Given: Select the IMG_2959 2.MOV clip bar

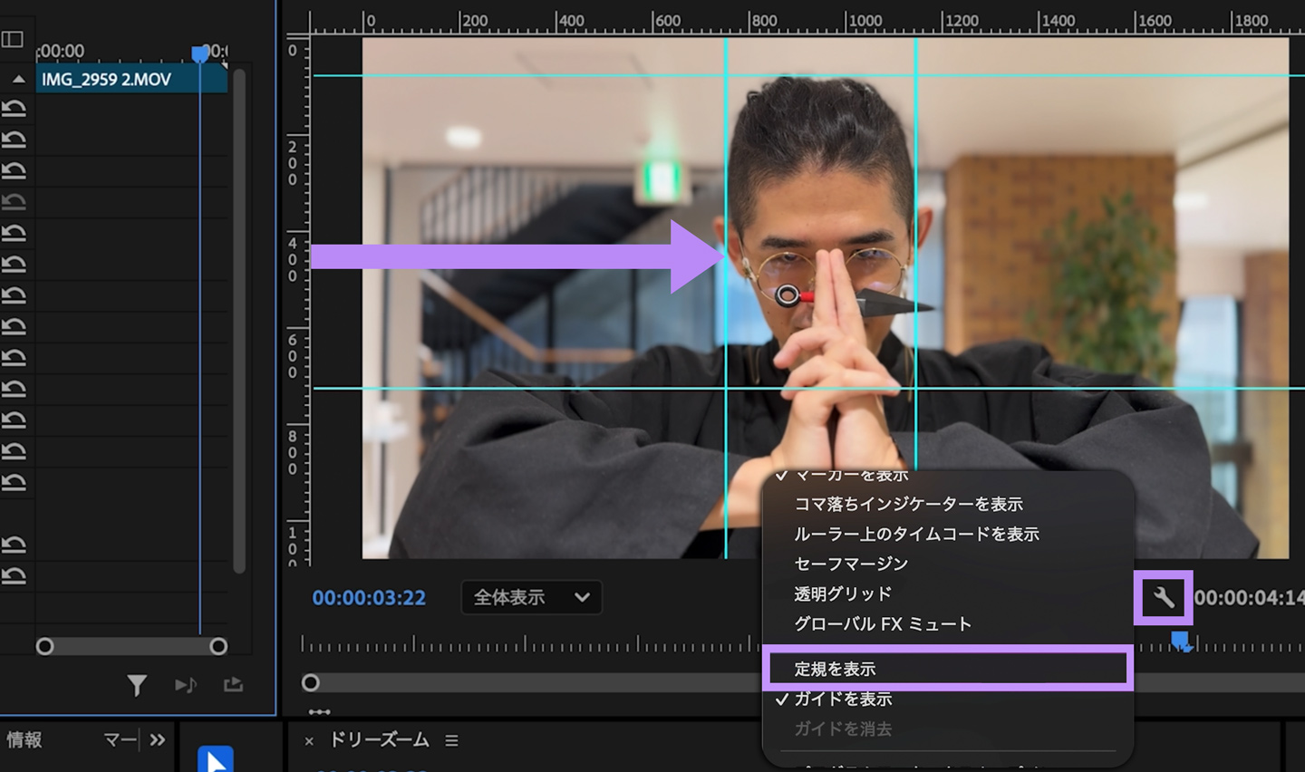Looking at the screenshot, I should click(131, 80).
